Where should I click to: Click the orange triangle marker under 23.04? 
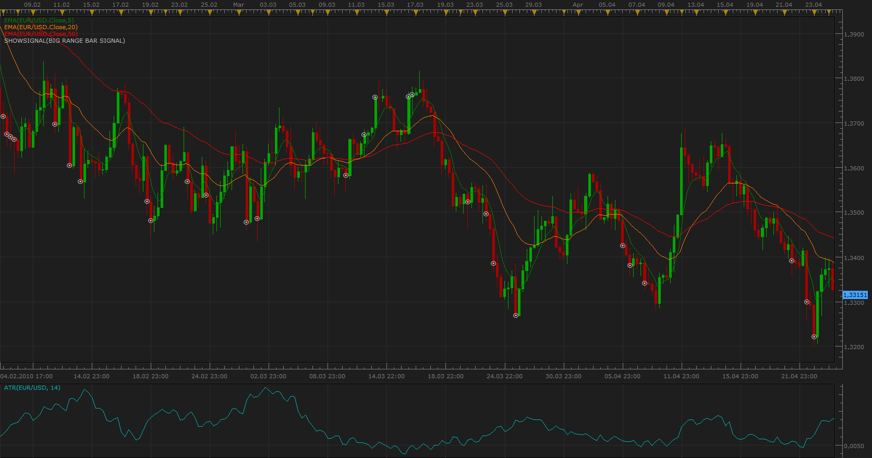coord(814,13)
